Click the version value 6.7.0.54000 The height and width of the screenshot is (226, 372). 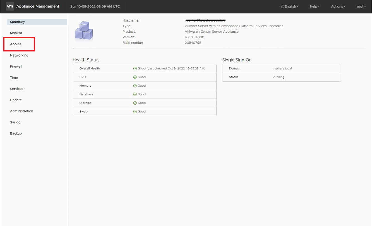195,37
